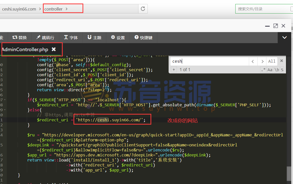Click ceshi.suyin66.com in the breadcrumb path

(x=19, y=9)
